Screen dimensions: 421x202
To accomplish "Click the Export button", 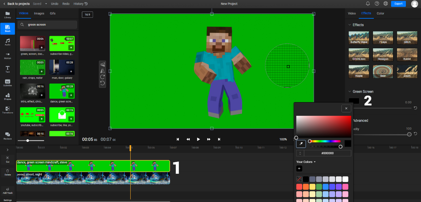I will [398, 4].
